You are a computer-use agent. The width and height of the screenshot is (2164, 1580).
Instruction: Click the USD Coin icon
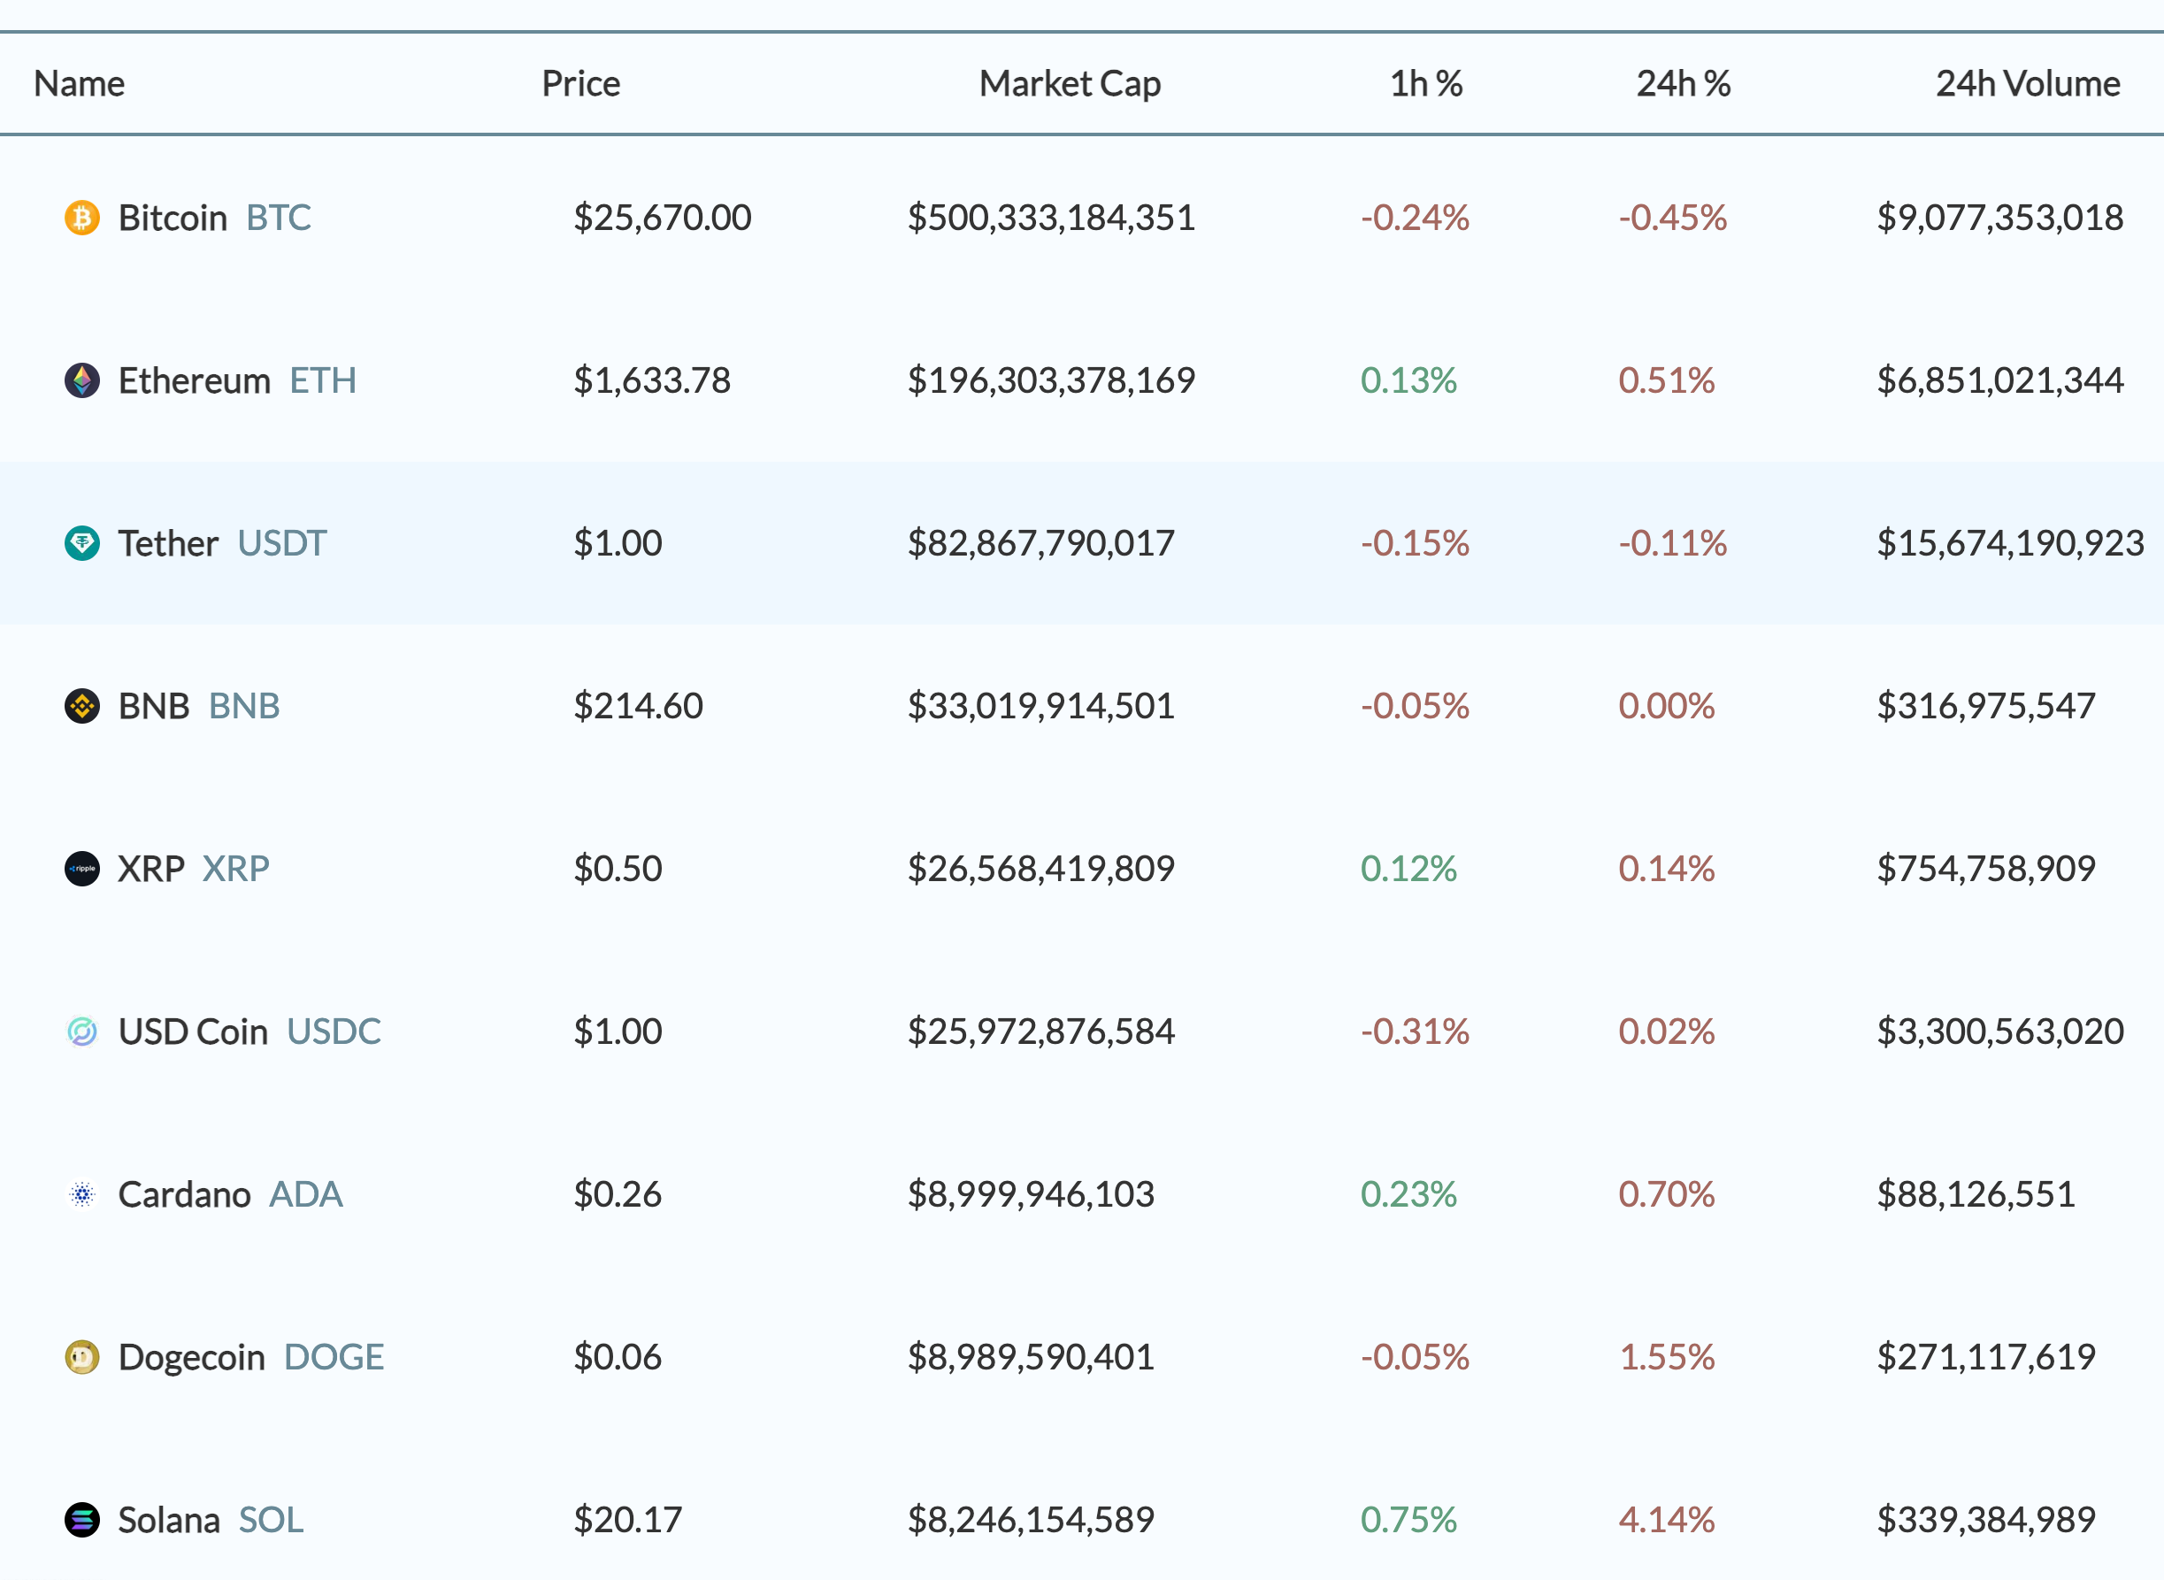point(82,1031)
